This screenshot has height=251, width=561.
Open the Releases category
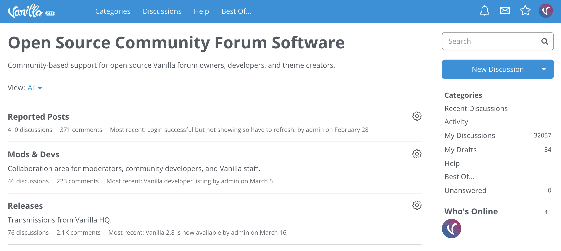point(25,206)
